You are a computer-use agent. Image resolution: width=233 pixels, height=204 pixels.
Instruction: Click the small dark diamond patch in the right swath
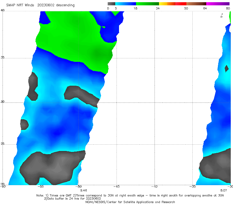(x=227, y=69)
